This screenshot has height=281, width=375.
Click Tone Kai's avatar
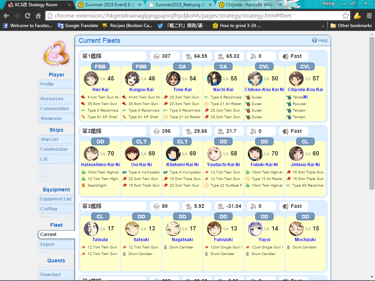coord(173,79)
